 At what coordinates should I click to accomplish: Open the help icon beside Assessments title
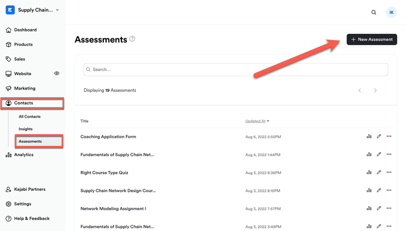pos(132,39)
